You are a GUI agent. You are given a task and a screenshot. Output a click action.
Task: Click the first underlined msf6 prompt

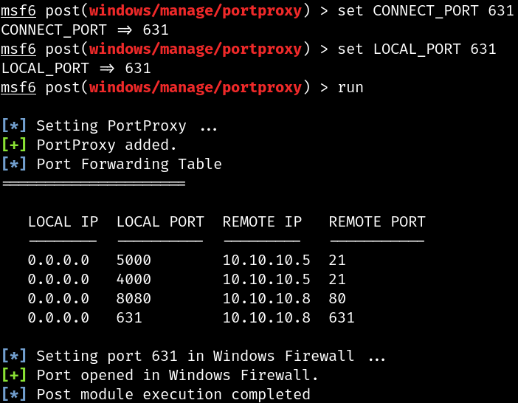click(x=18, y=11)
